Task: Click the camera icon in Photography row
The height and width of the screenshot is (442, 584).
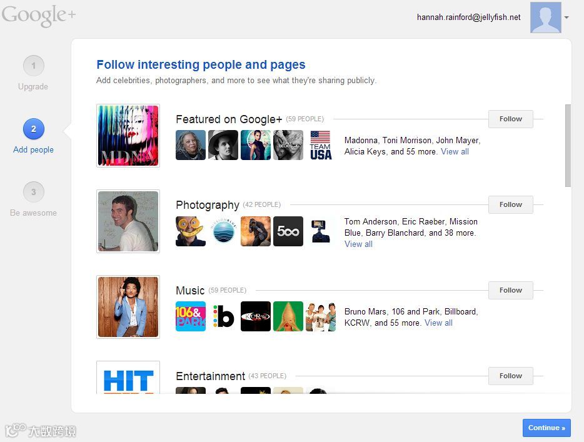Action: (321, 231)
